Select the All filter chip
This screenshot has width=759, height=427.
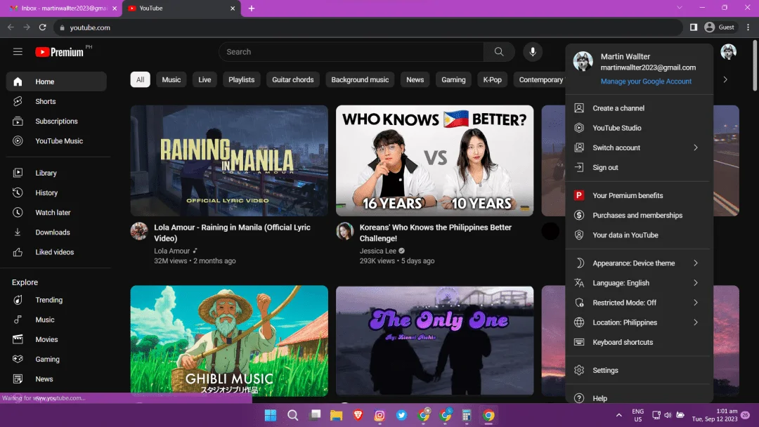click(141, 80)
